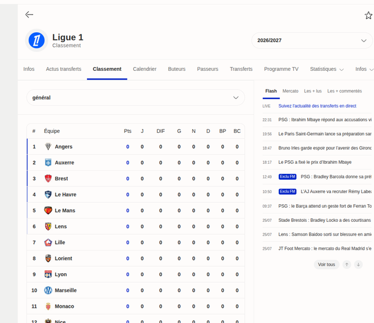374x323 pixels.
Task: Switch to the Mercato news tab
Action: (290, 91)
